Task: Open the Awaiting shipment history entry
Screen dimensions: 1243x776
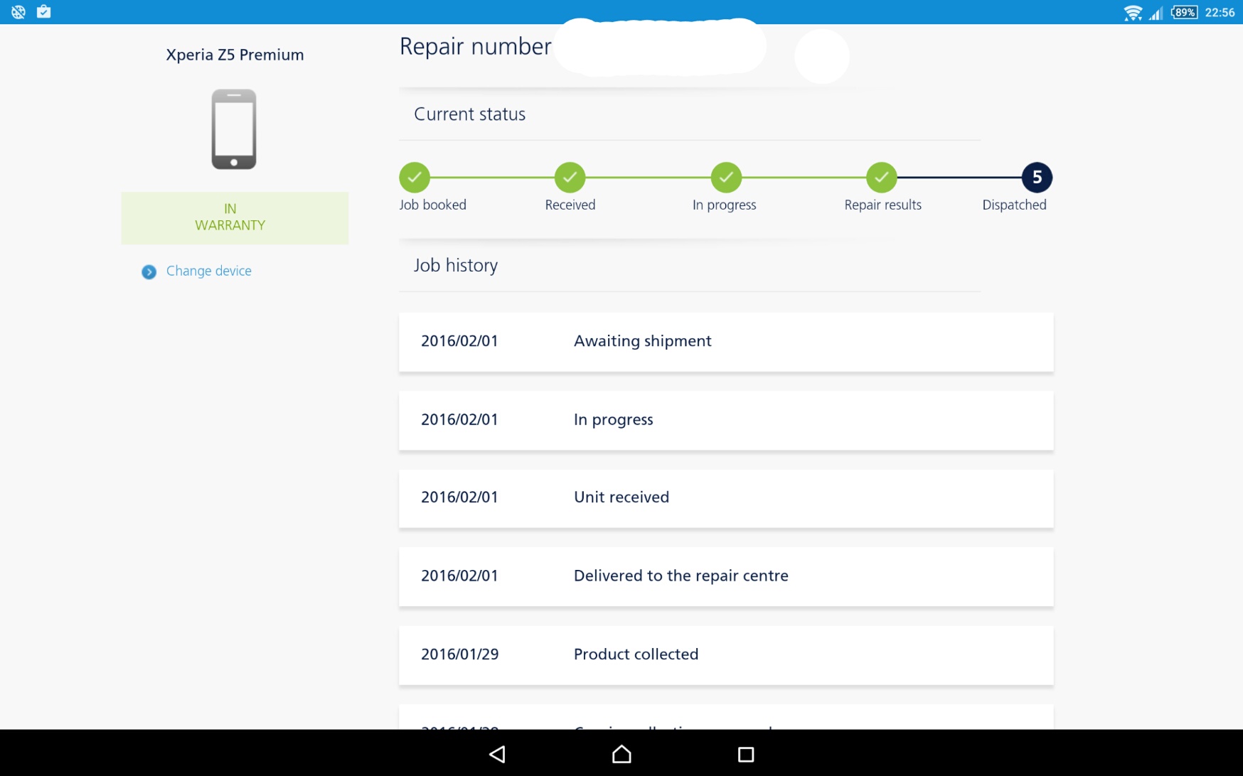Action: [x=726, y=342]
